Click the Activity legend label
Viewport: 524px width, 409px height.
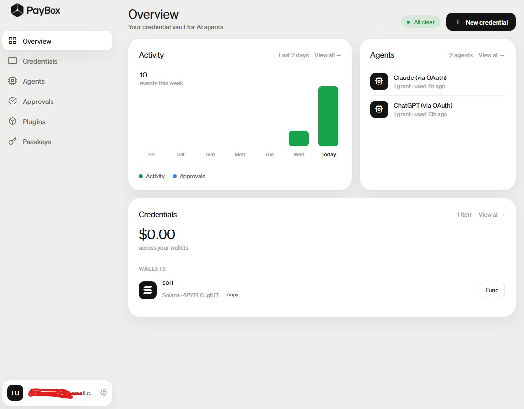point(155,176)
